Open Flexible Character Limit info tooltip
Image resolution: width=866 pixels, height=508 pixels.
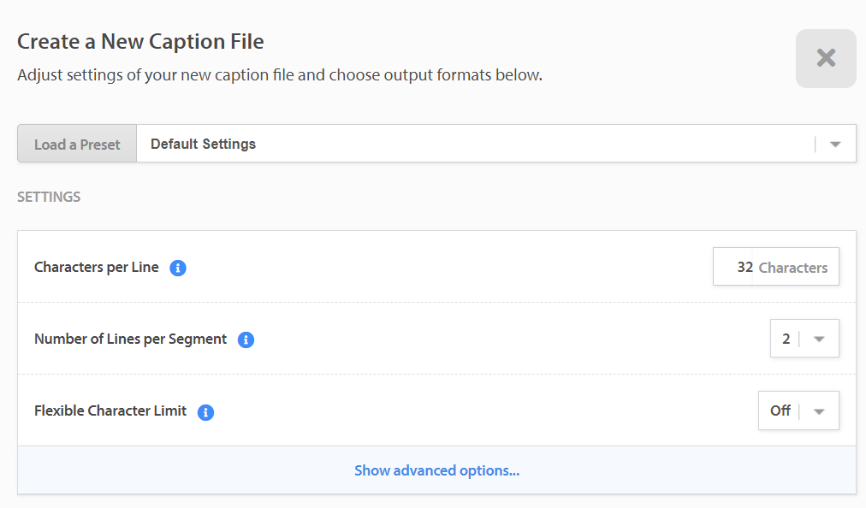tap(205, 412)
